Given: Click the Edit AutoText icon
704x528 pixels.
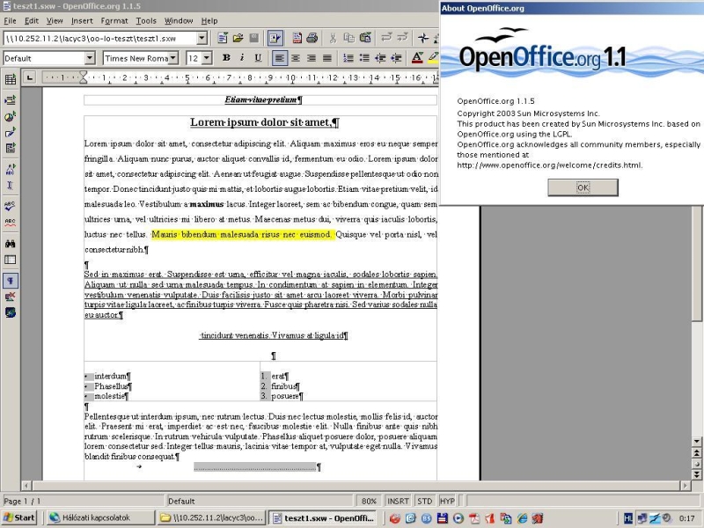Looking at the screenshot, I should [x=11, y=169].
